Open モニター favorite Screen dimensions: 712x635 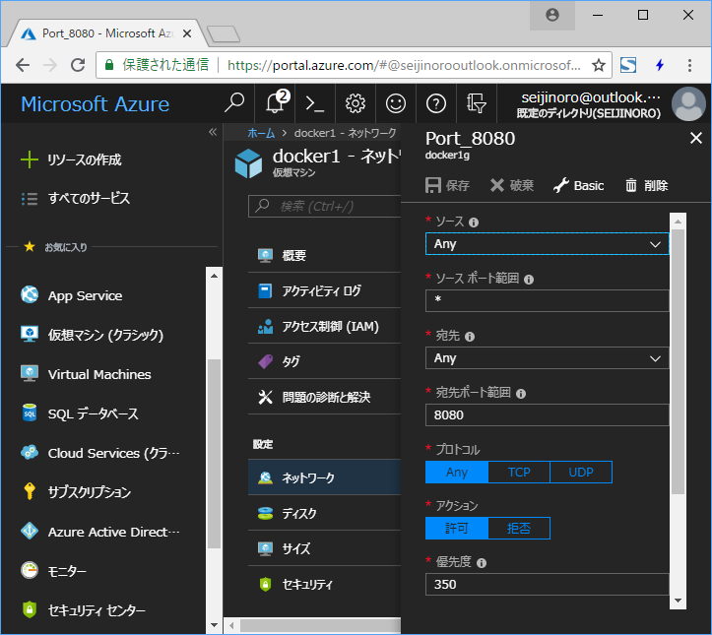53,571
